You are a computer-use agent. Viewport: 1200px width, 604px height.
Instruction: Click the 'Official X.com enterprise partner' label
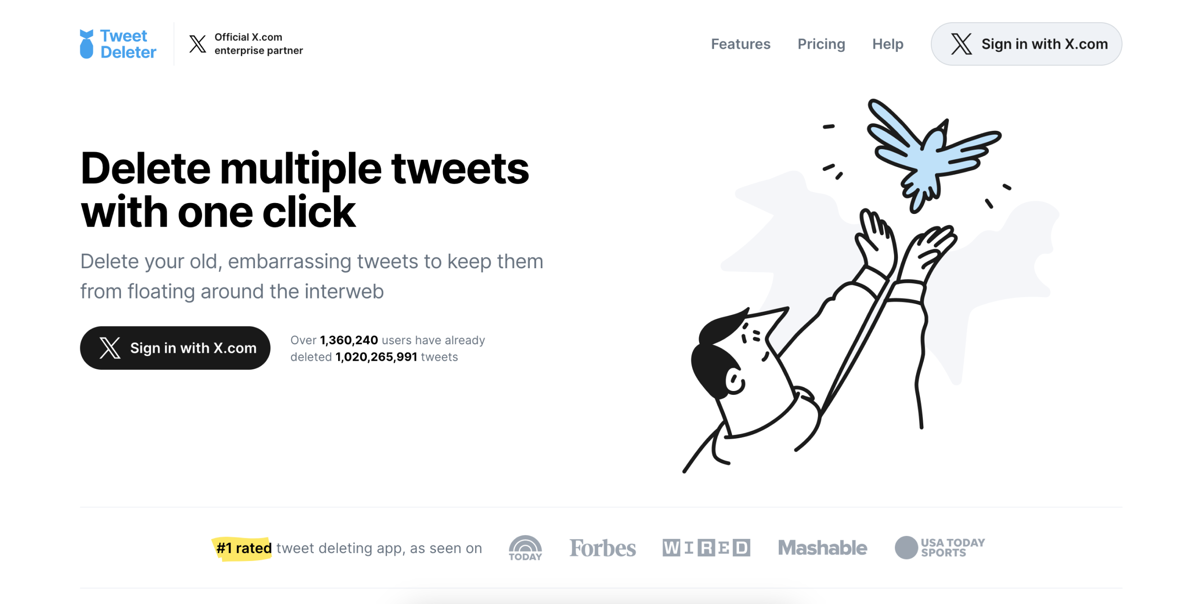pyautogui.click(x=258, y=43)
